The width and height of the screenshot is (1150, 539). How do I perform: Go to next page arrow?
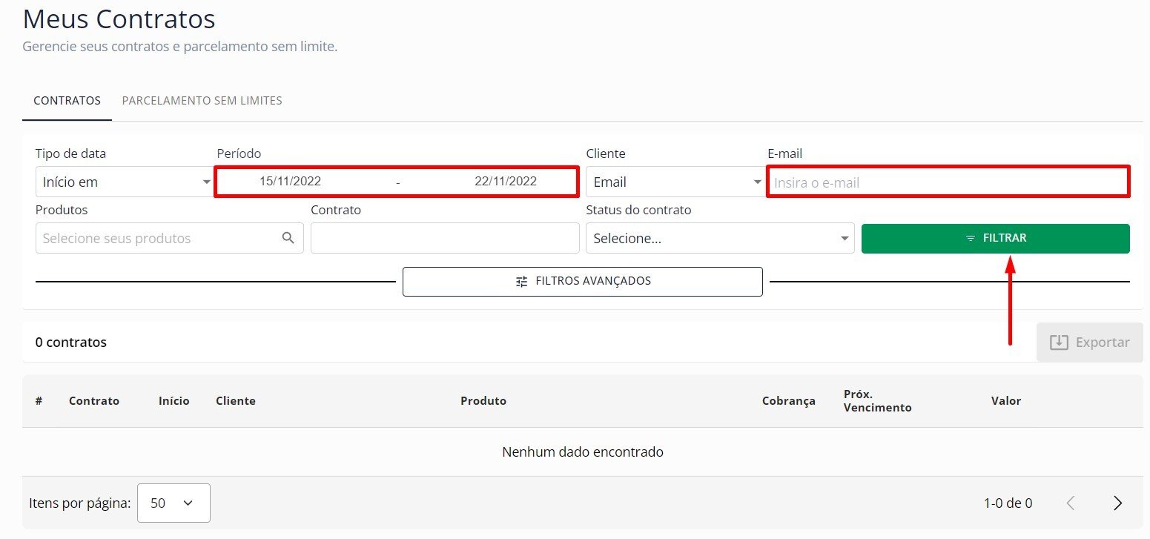coord(1117,503)
